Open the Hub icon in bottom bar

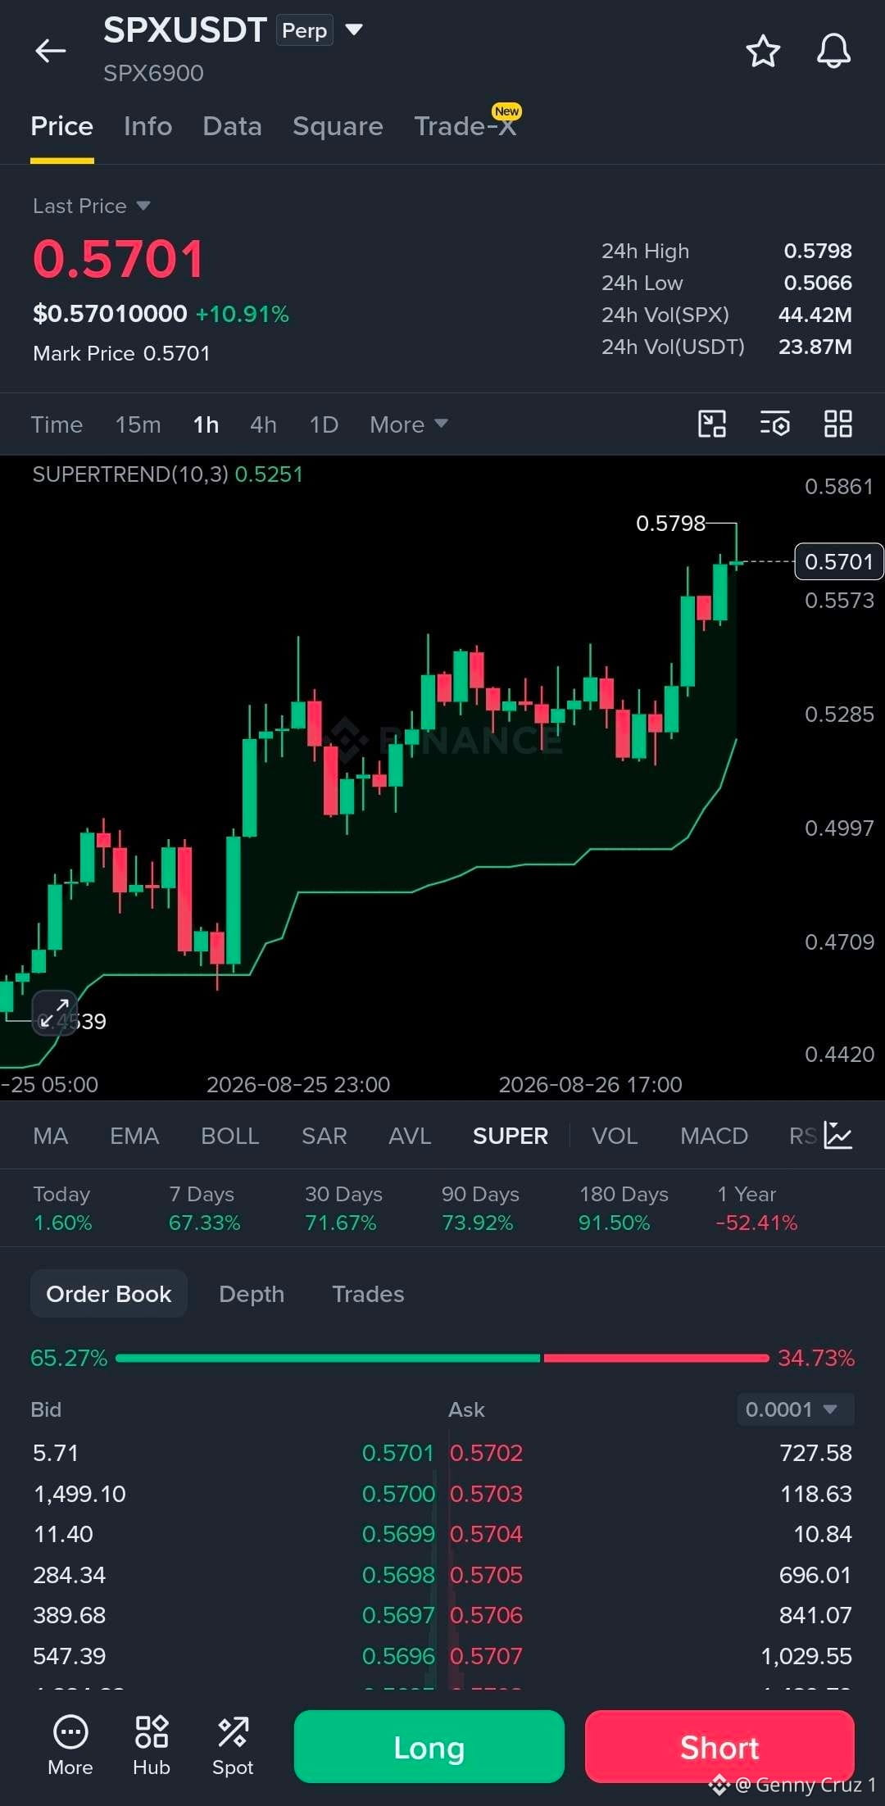[152, 1746]
